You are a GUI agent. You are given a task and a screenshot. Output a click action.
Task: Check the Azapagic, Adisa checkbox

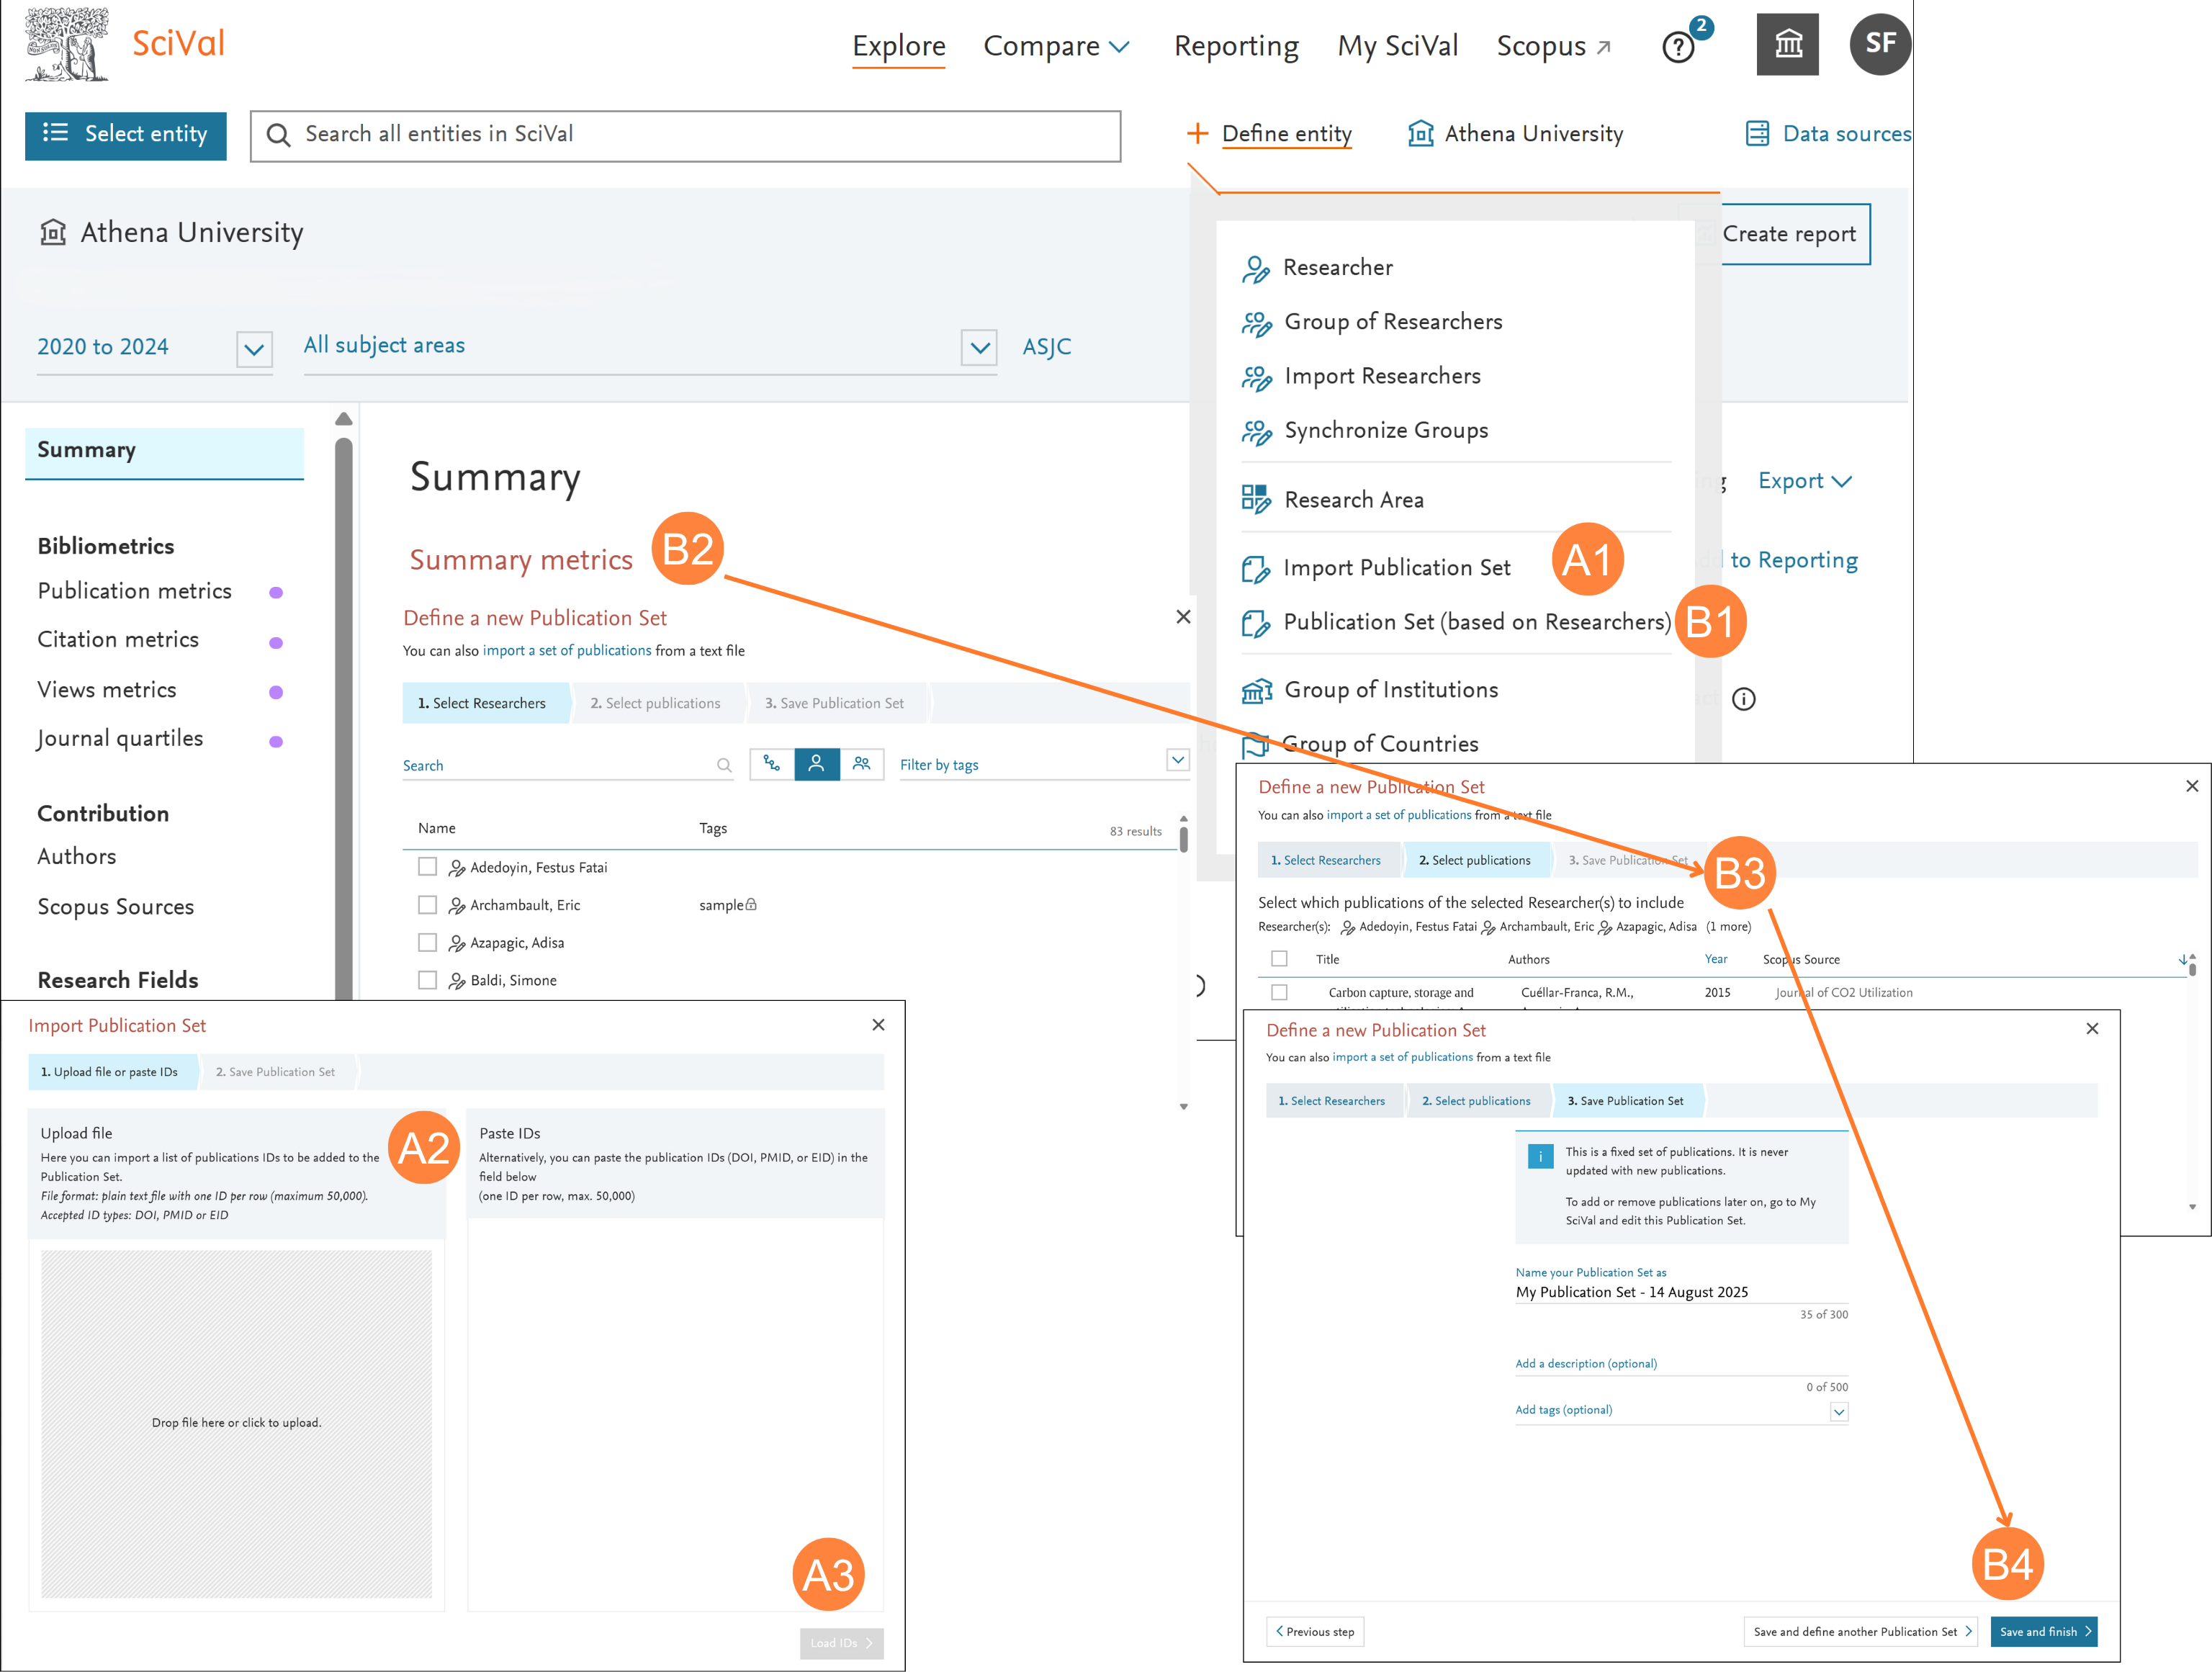tap(427, 943)
